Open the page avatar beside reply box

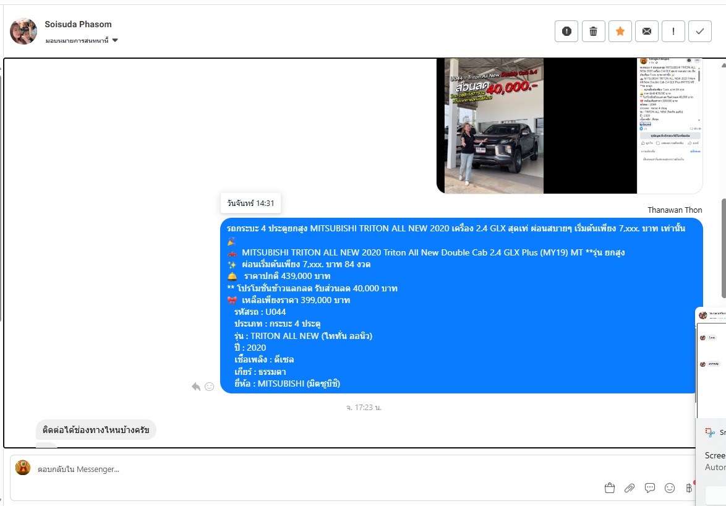23,468
